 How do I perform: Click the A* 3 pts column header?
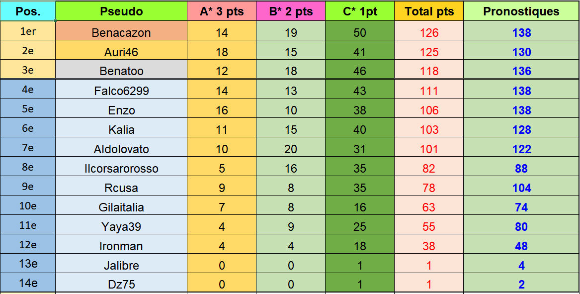click(222, 11)
